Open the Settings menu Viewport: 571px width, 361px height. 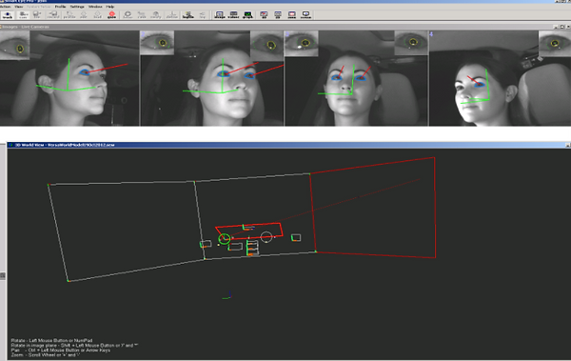click(x=77, y=7)
